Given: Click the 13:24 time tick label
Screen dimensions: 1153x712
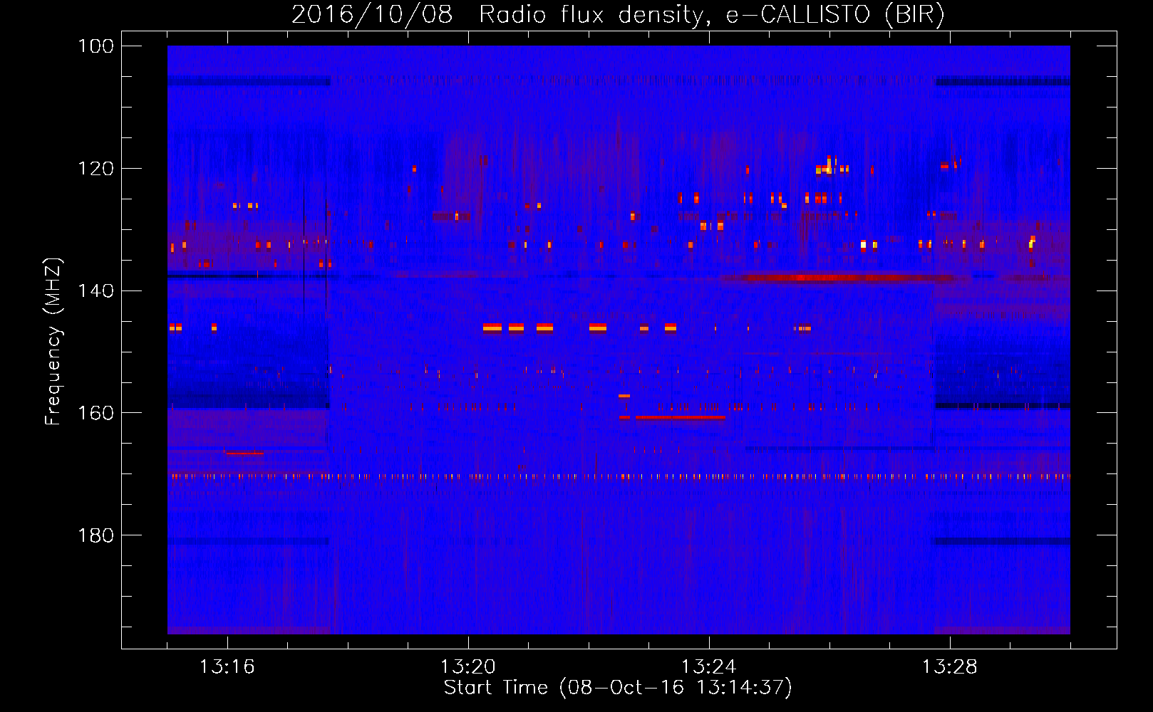Looking at the screenshot, I should point(709,667).
